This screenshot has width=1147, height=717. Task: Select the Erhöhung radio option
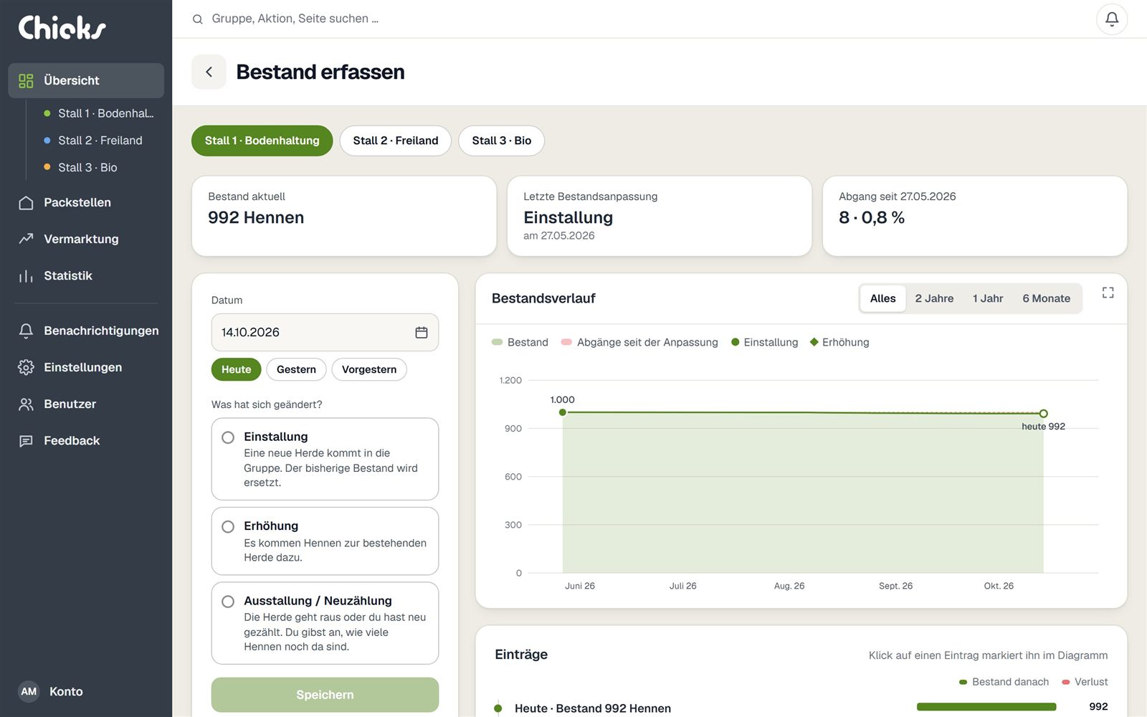point(325,541)
